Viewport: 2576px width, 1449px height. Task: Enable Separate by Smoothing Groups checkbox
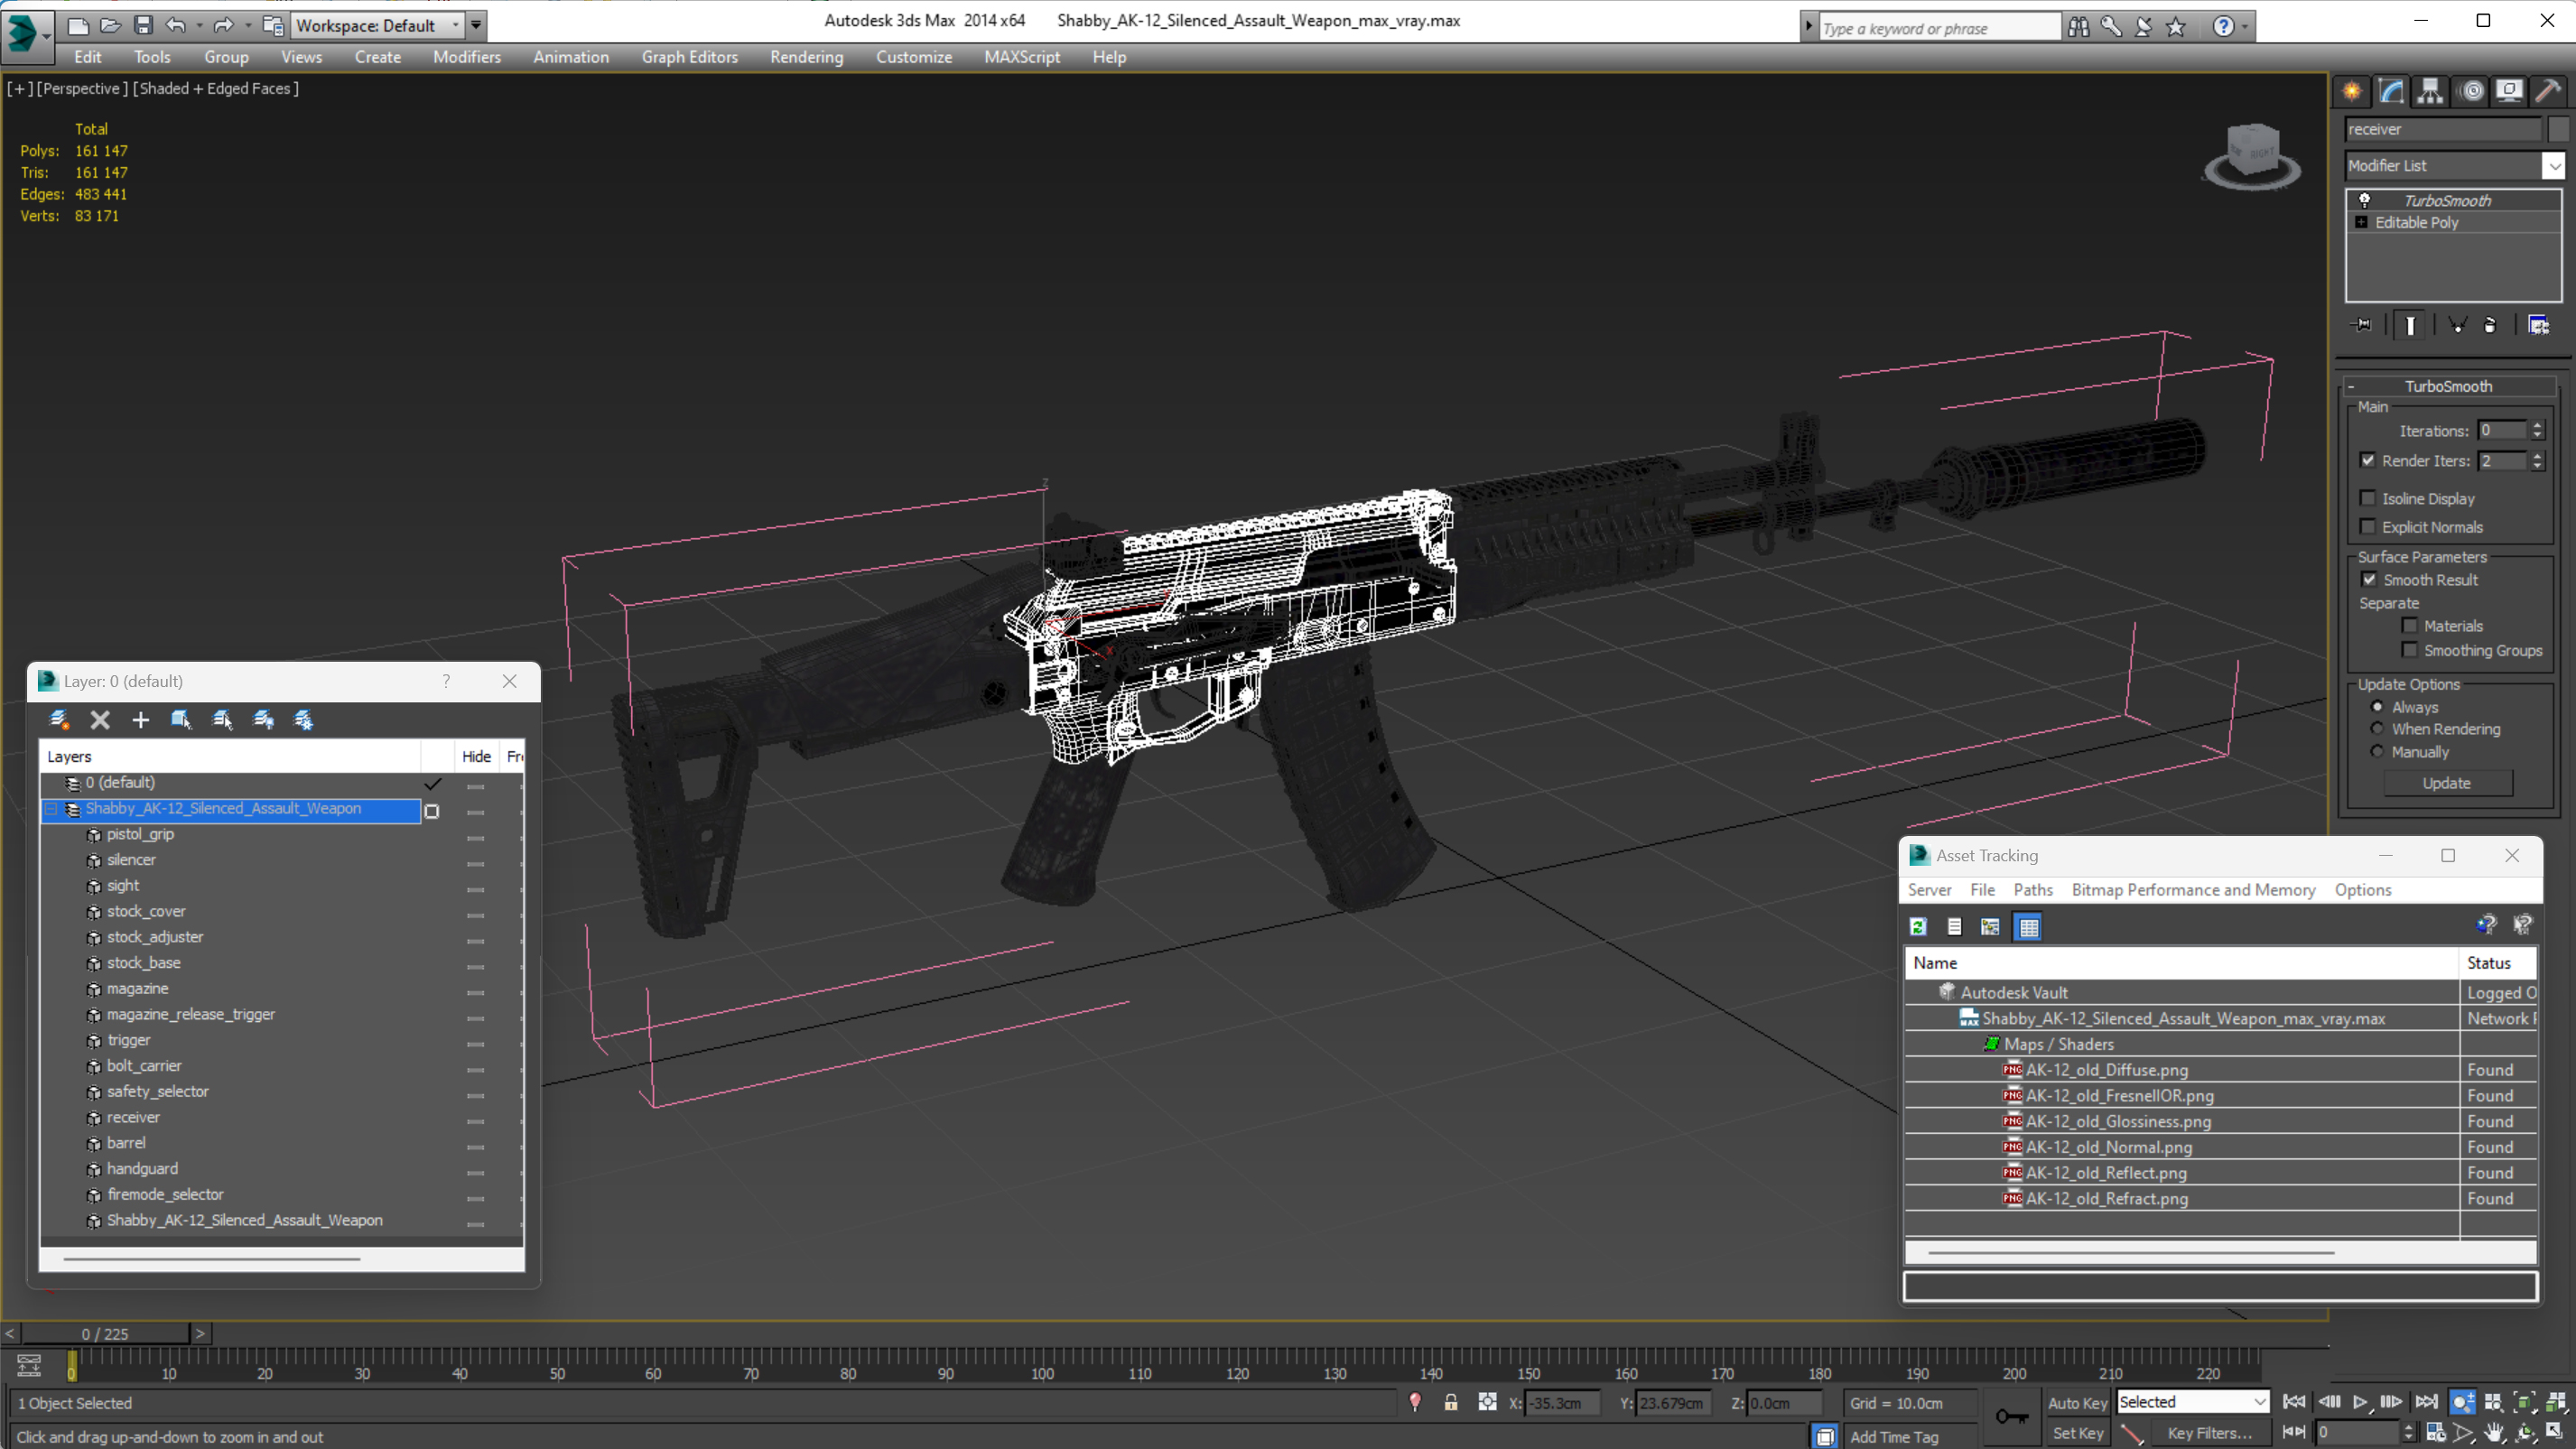pyautogui.click(x=2410, y=650)
